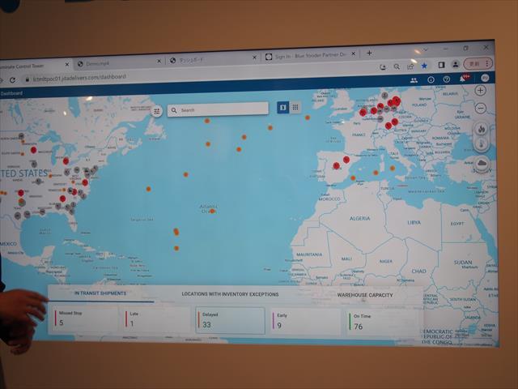Click the map Search field
The image size is (518, 389).
tap(218, 109)
